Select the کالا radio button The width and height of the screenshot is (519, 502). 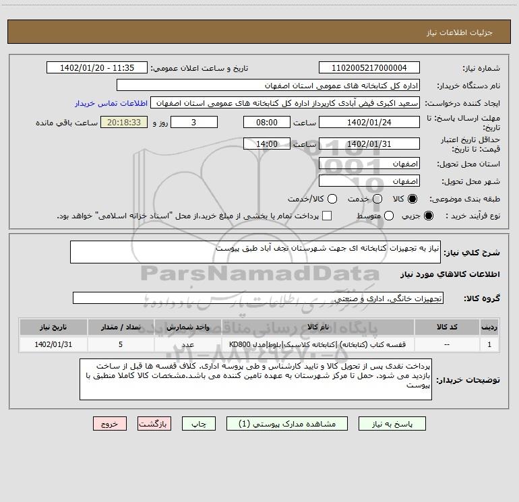(x=413, y=199)
